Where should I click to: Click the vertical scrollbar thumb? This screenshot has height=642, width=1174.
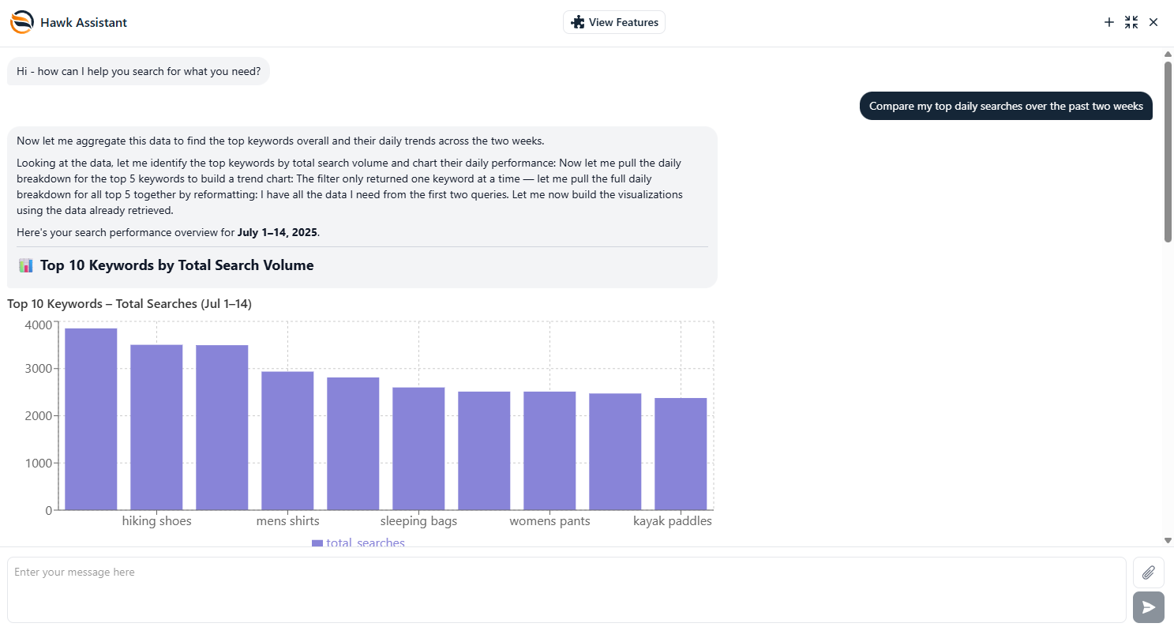click(x=1168, y=152)
